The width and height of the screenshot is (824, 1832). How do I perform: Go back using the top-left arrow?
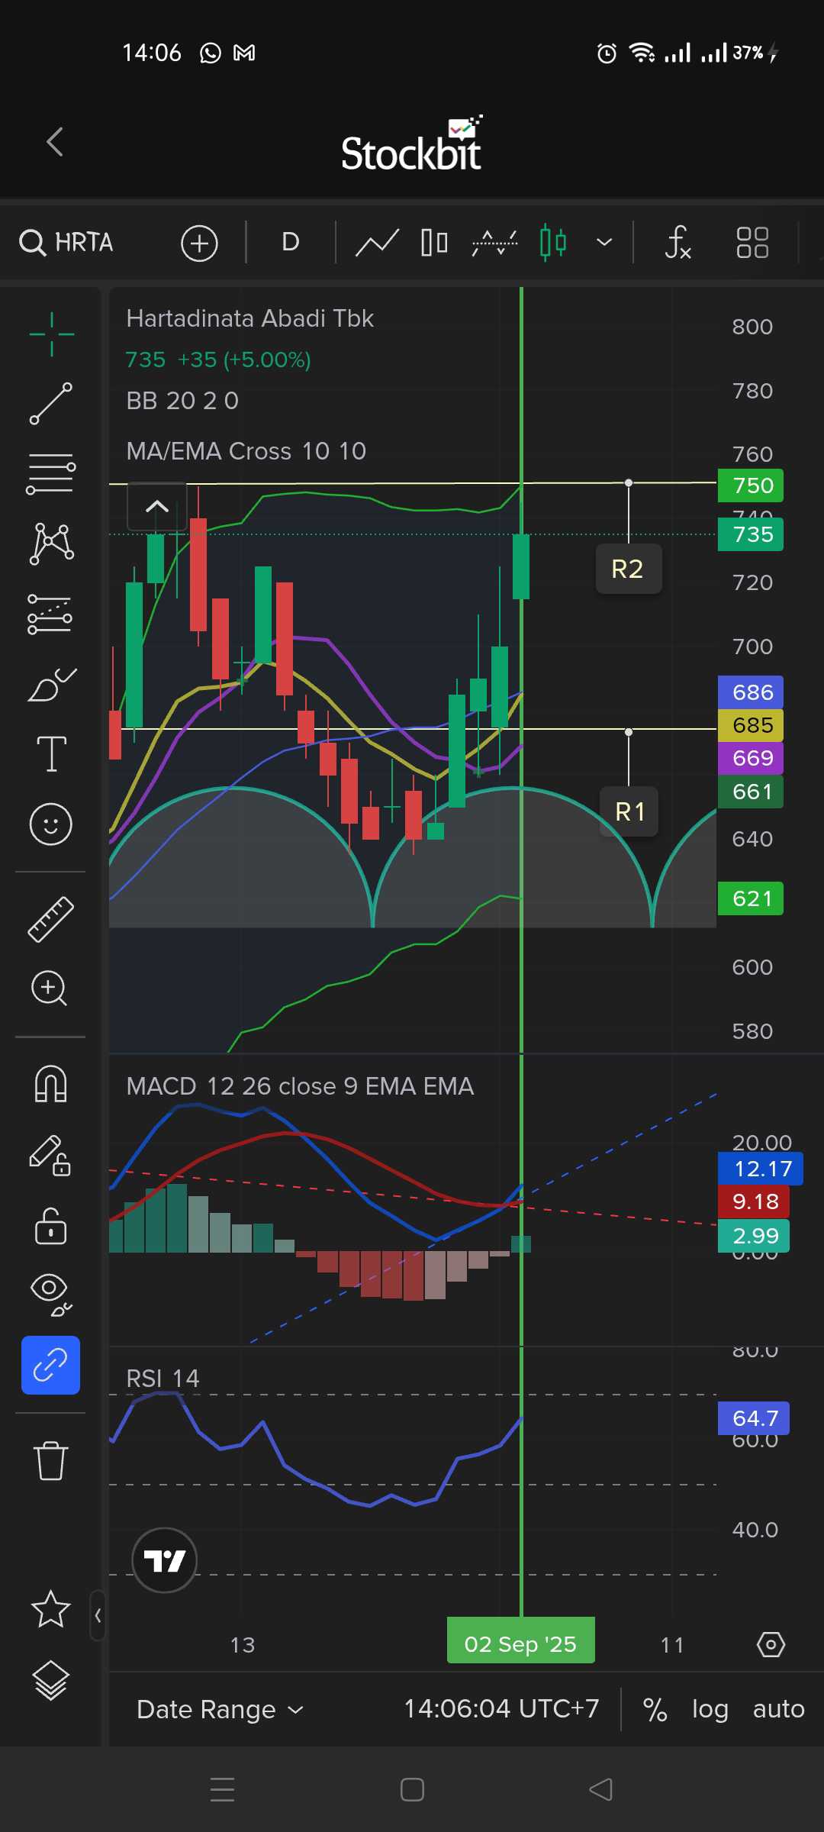pos(55,142)
